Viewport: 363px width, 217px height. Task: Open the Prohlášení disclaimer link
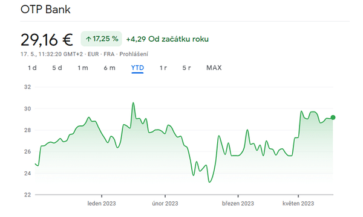(x=134, y=54)
